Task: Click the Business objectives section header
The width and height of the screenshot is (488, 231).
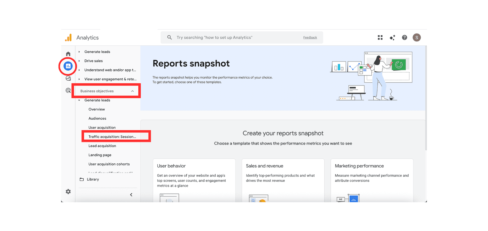Action: click(x=106, y=91)
